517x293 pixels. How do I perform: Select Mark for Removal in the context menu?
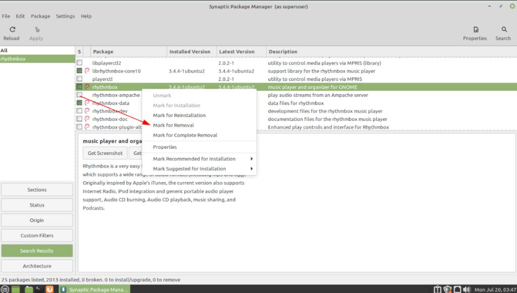tap(174, 125)
